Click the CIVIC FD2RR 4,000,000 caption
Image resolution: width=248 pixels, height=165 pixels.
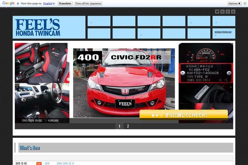coord(40,120)
